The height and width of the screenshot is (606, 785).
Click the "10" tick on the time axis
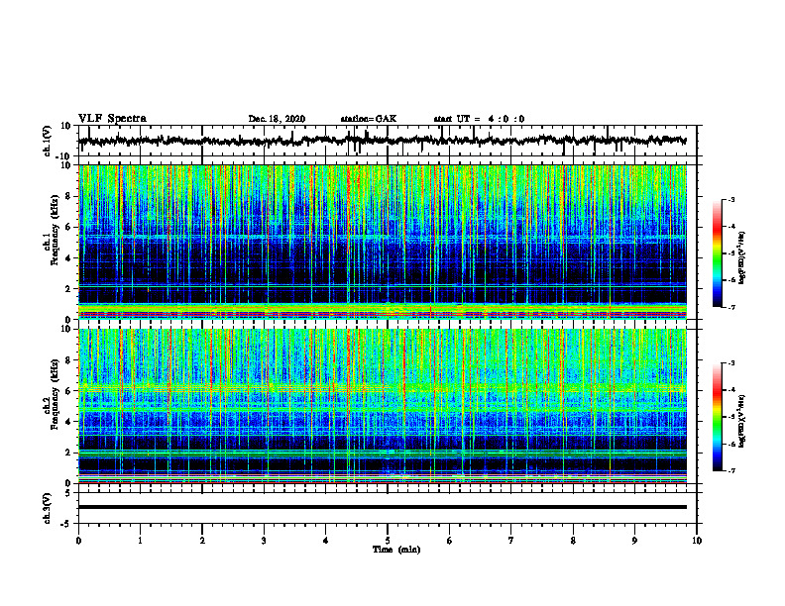coord(697,541)
